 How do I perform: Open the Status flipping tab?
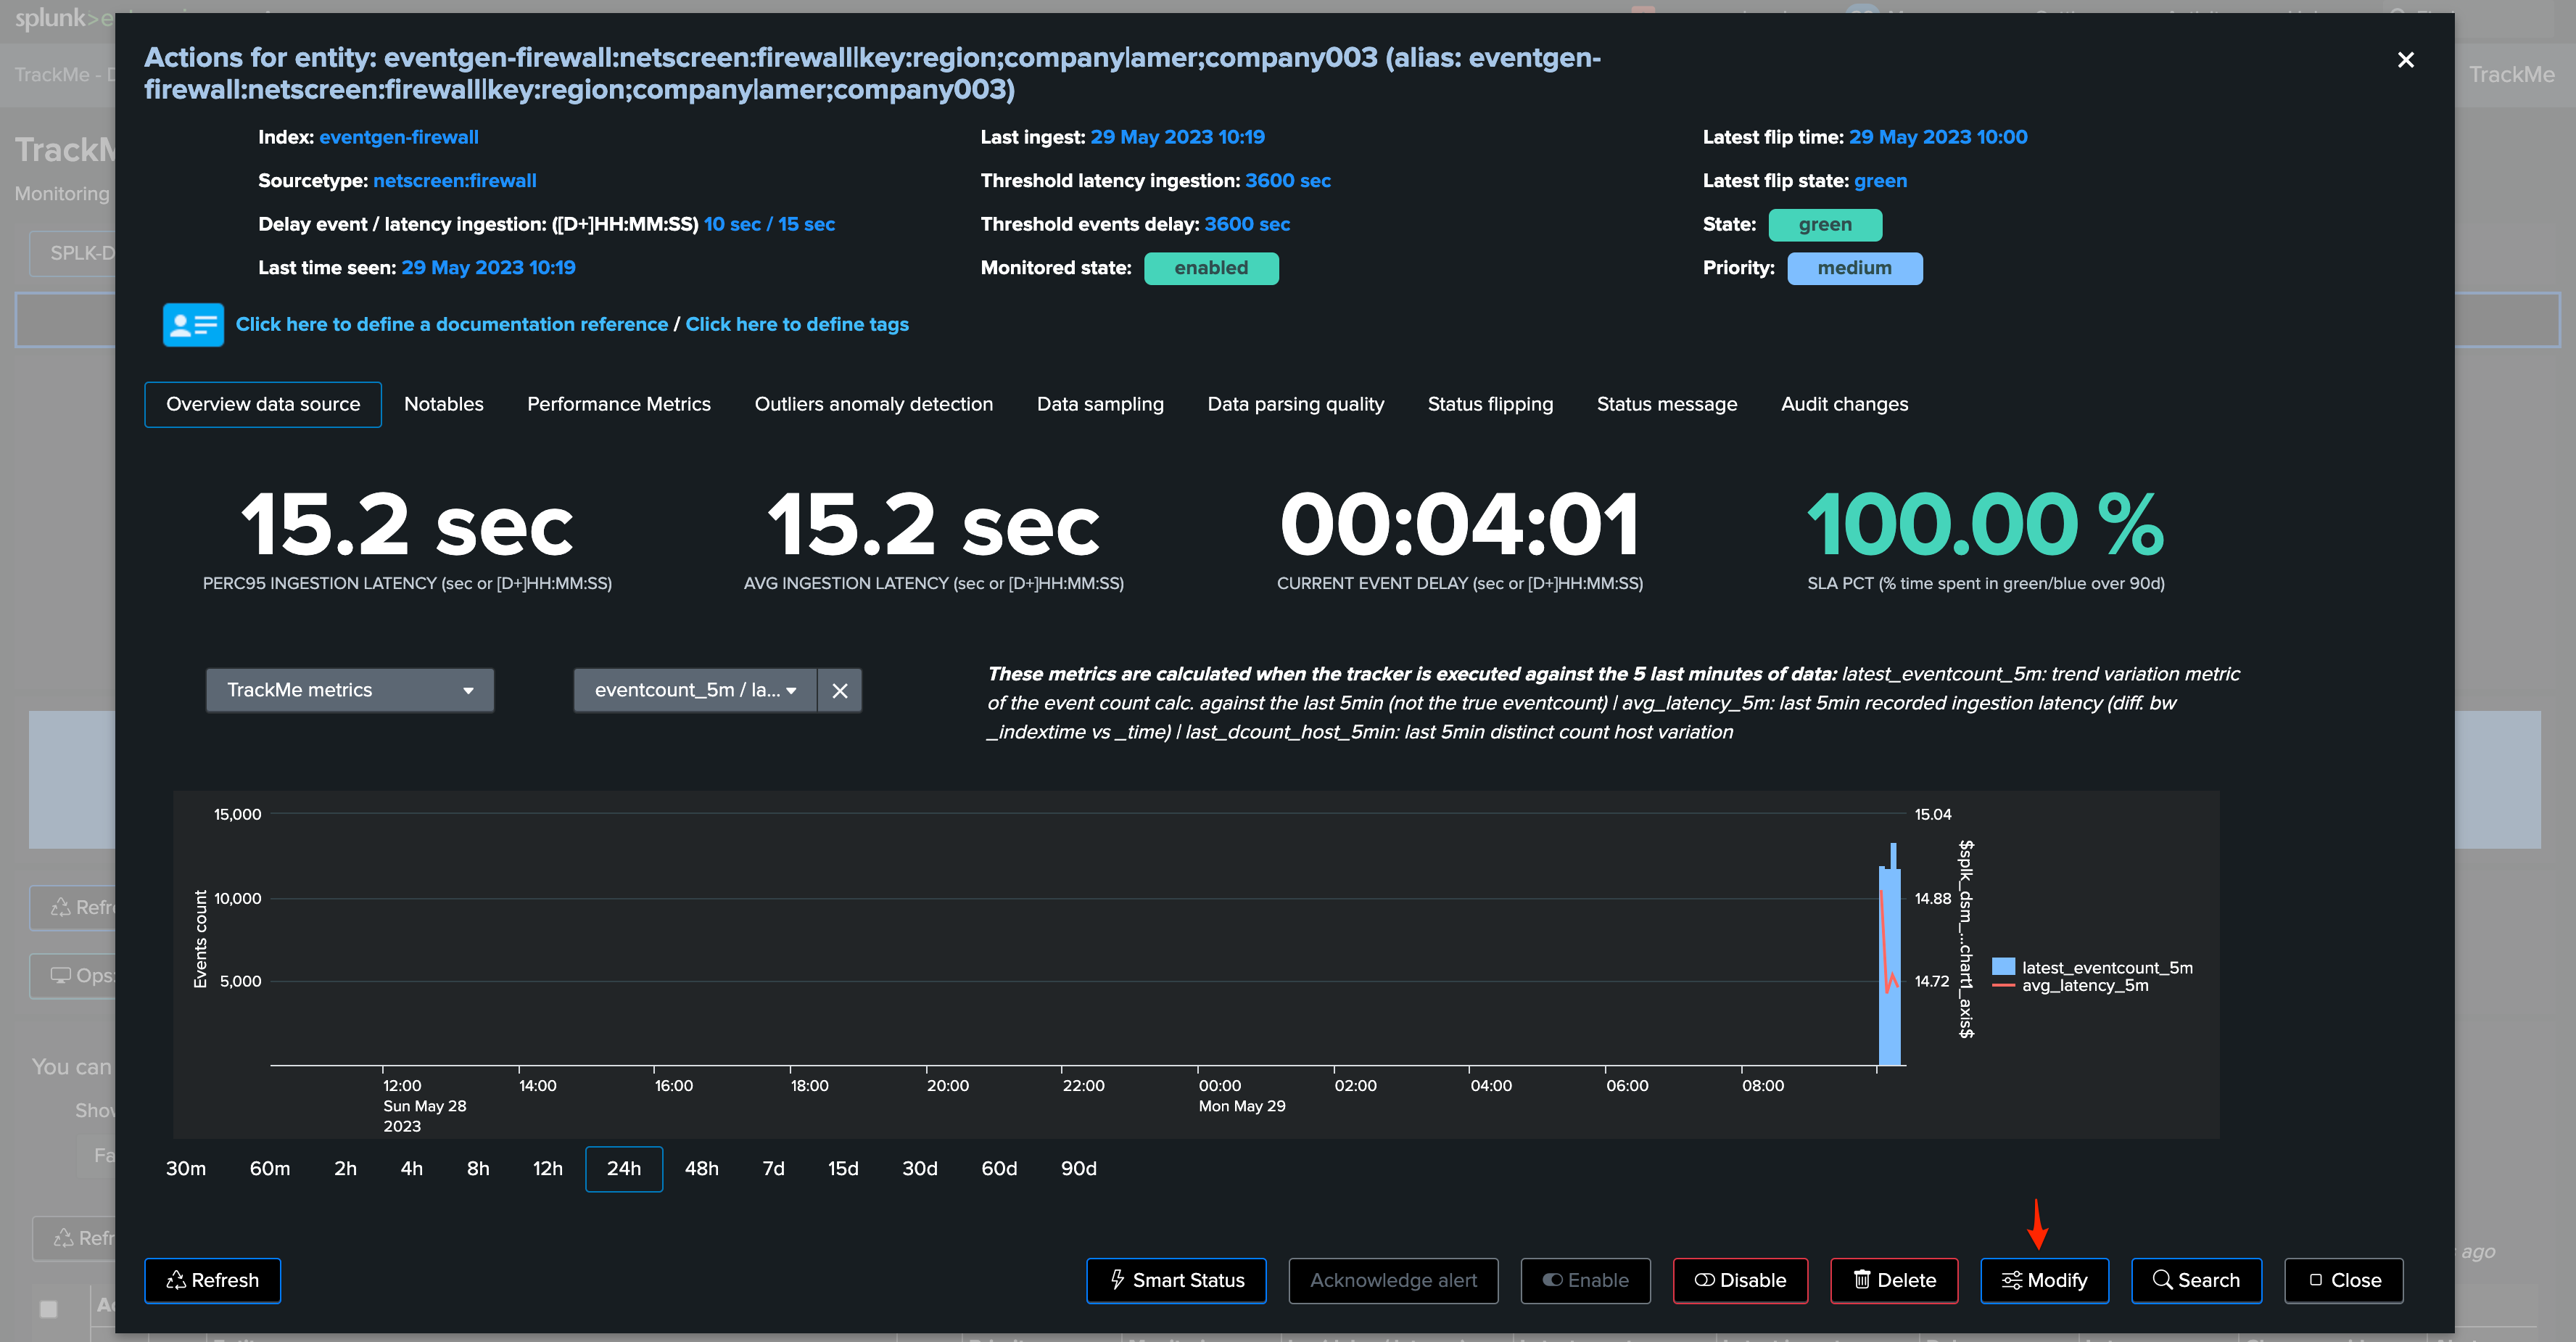(x=1490, y=404)
